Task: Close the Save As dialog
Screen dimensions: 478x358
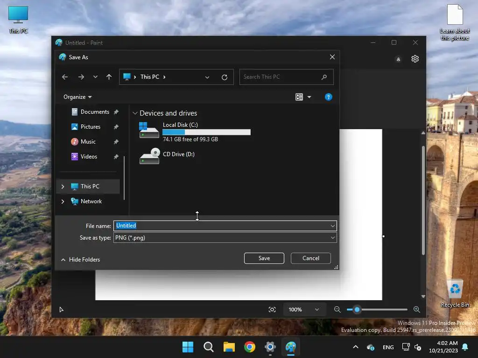Action: 332,57
